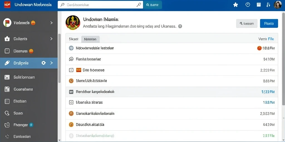The width and height of the screenshot is (285, 142).
Task: Open the Goanabens sidebar item
Action: click(29, 89)
